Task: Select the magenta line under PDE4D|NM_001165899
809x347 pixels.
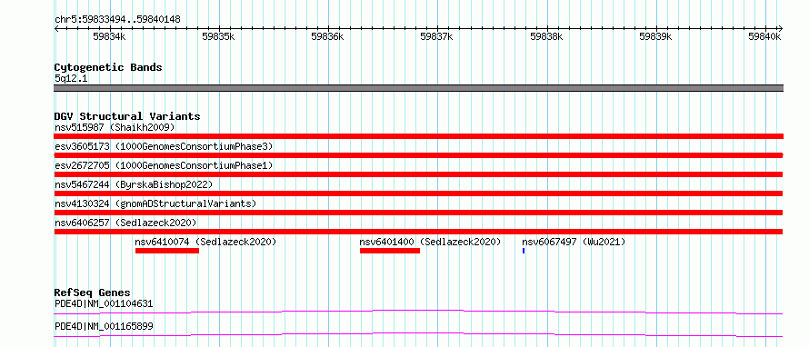Action: tap(418, 335)
